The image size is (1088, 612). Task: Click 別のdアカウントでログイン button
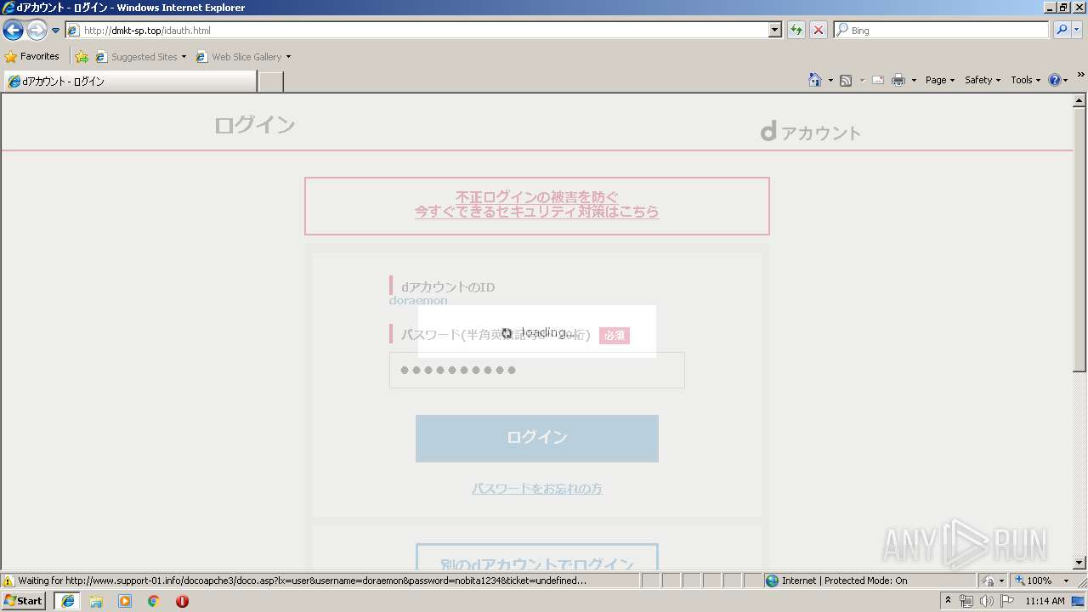click(x=537, y=558)
